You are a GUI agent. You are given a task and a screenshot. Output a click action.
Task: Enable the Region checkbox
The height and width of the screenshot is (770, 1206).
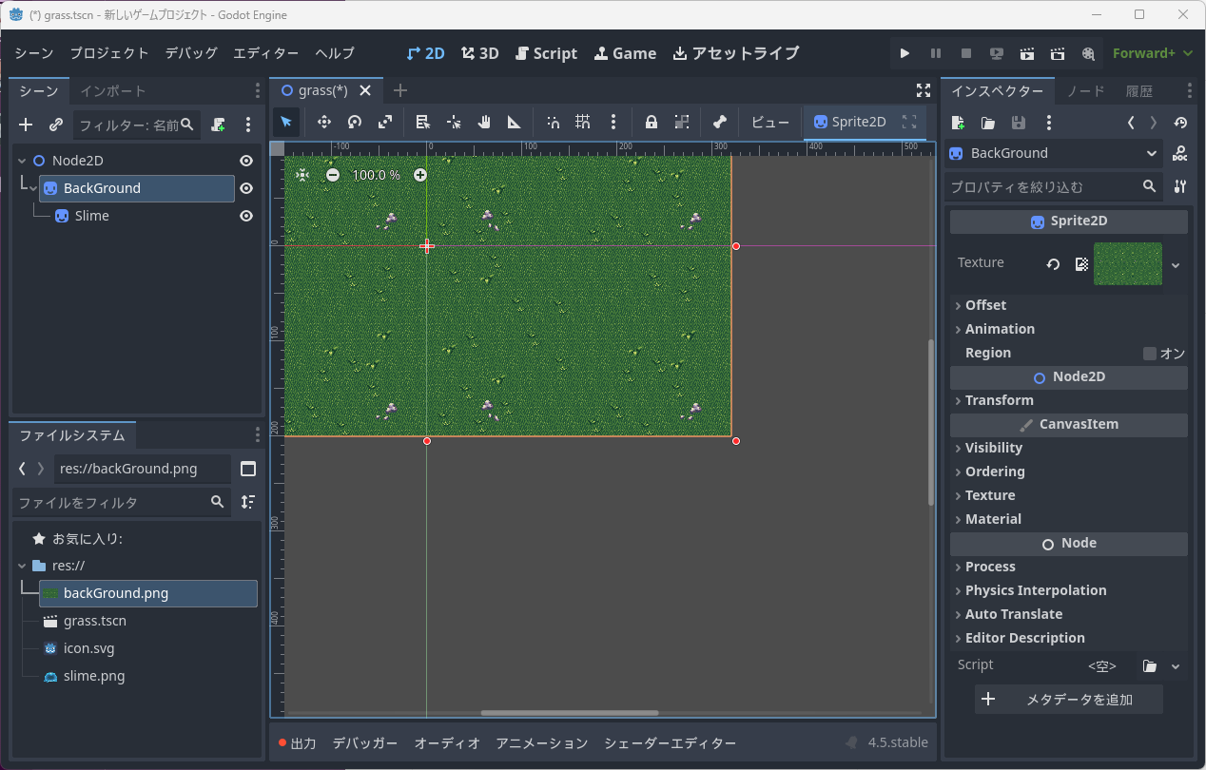pyautogui.click(x=1150, y=354)
